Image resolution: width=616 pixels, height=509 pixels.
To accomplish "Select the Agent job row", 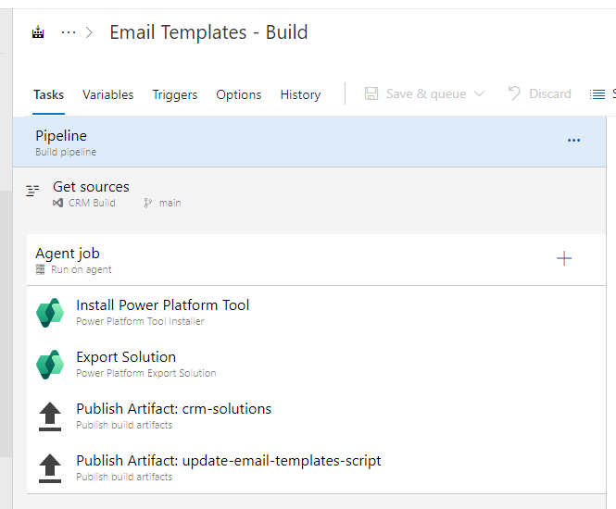I will point(278,259).
